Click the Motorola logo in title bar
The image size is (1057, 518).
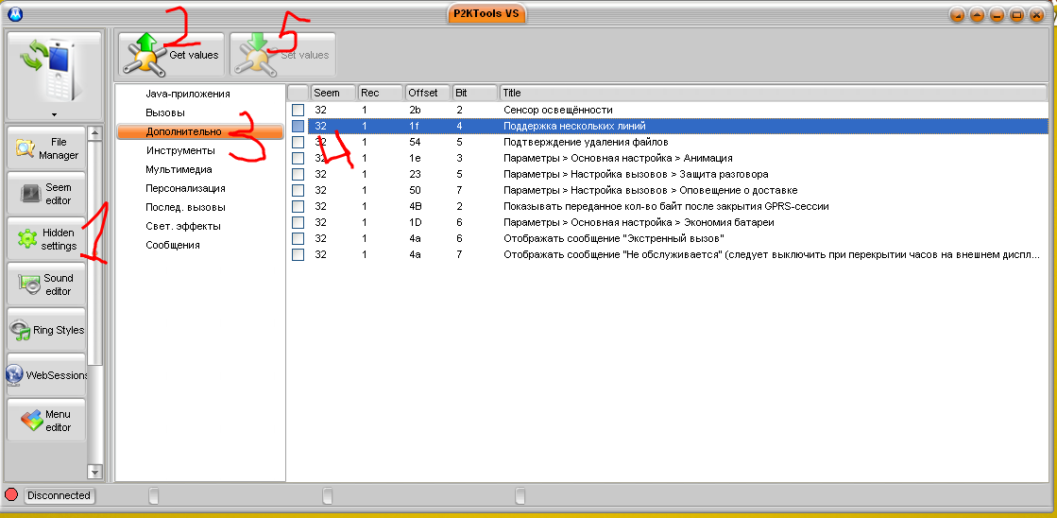[15, 14]
